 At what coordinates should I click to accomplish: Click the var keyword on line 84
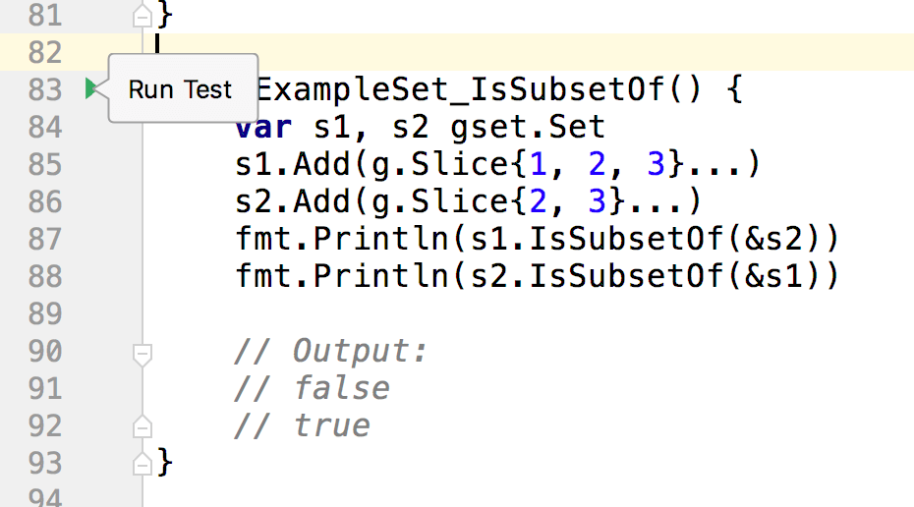pyautogui.click(x=263, y=127)
